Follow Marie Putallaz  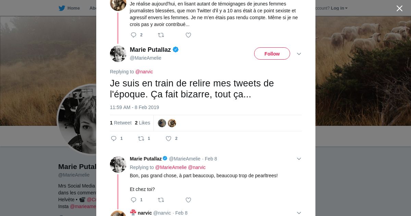click(272, 54)
